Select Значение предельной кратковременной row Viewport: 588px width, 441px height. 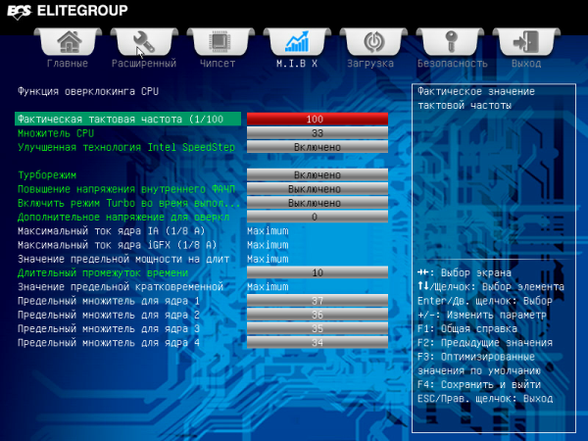coord(121,287)
